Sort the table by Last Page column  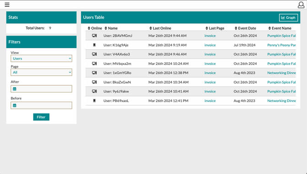pos(215,28)
